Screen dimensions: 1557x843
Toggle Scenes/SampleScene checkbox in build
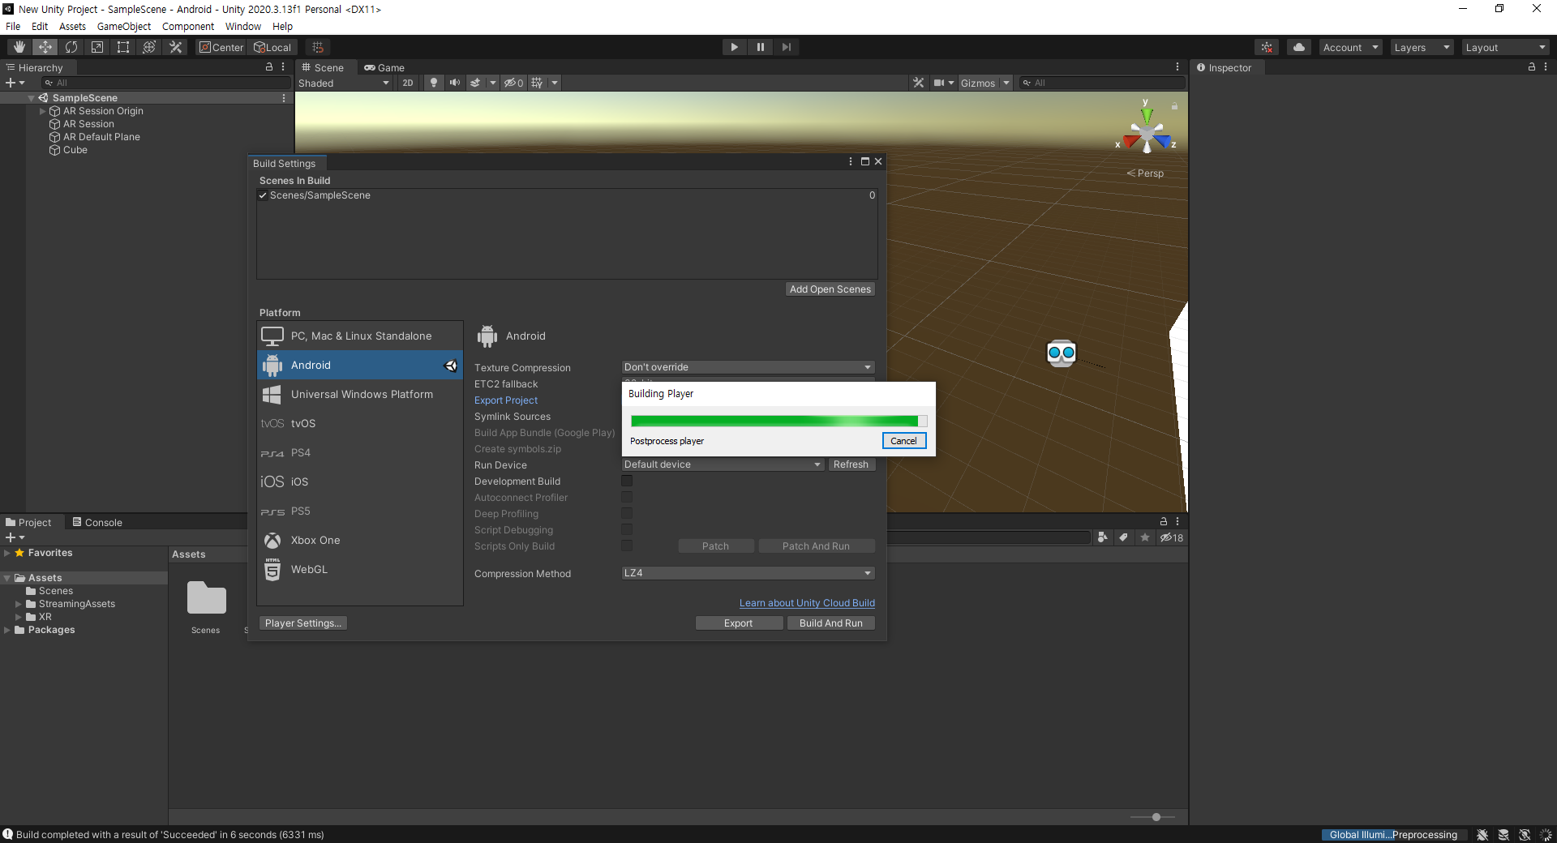tap(263, 195)
